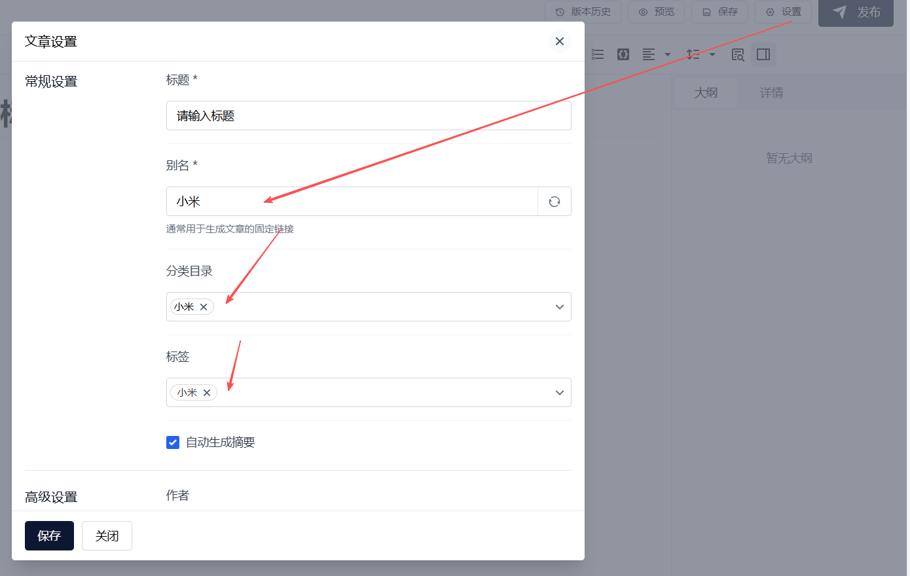Focus the 标题 input field
910x576 pixels.
369,116
